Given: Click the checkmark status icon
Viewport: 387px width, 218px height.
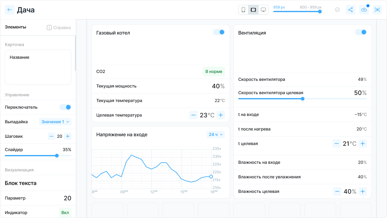Looking at the screenshot, I should 337,10.
